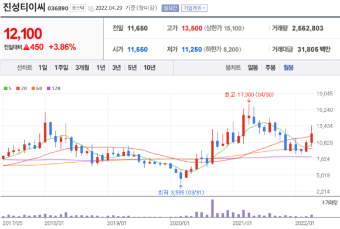Image resolution: width=340 pixels, height=229 pixels.
Task: Click the 코스닥 market badge
Action: pos(78,8)
